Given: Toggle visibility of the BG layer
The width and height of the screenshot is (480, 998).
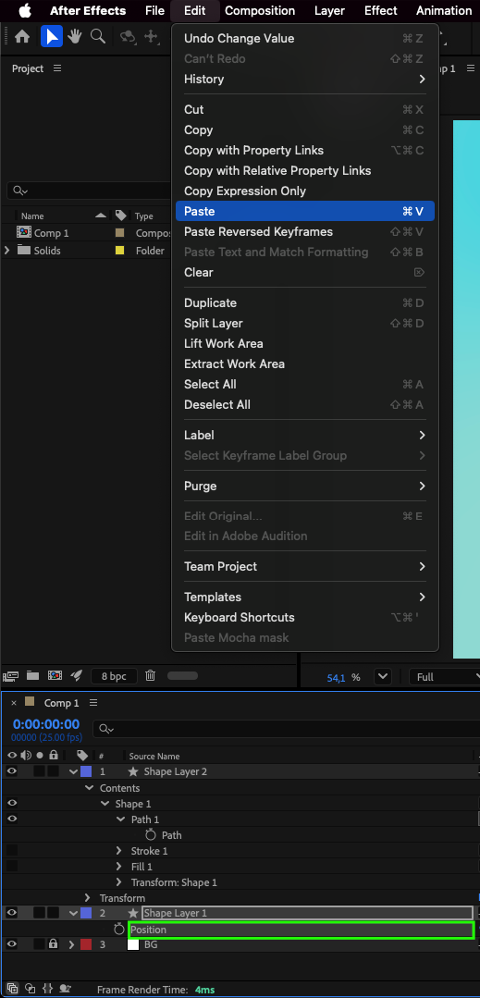Looking at the screenshot, I should coord(11,944).
